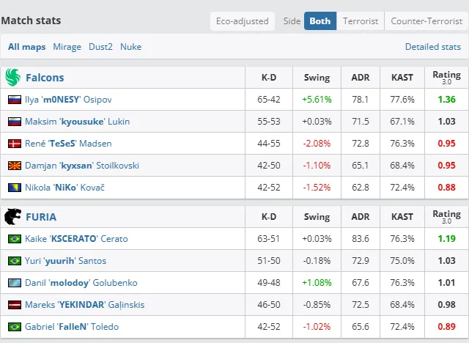Open the Detailed stats link

(x=433, y=47)
